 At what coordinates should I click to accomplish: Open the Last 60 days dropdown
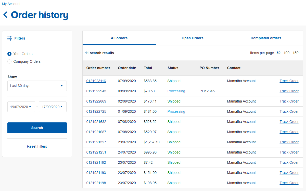click(37, 86)
